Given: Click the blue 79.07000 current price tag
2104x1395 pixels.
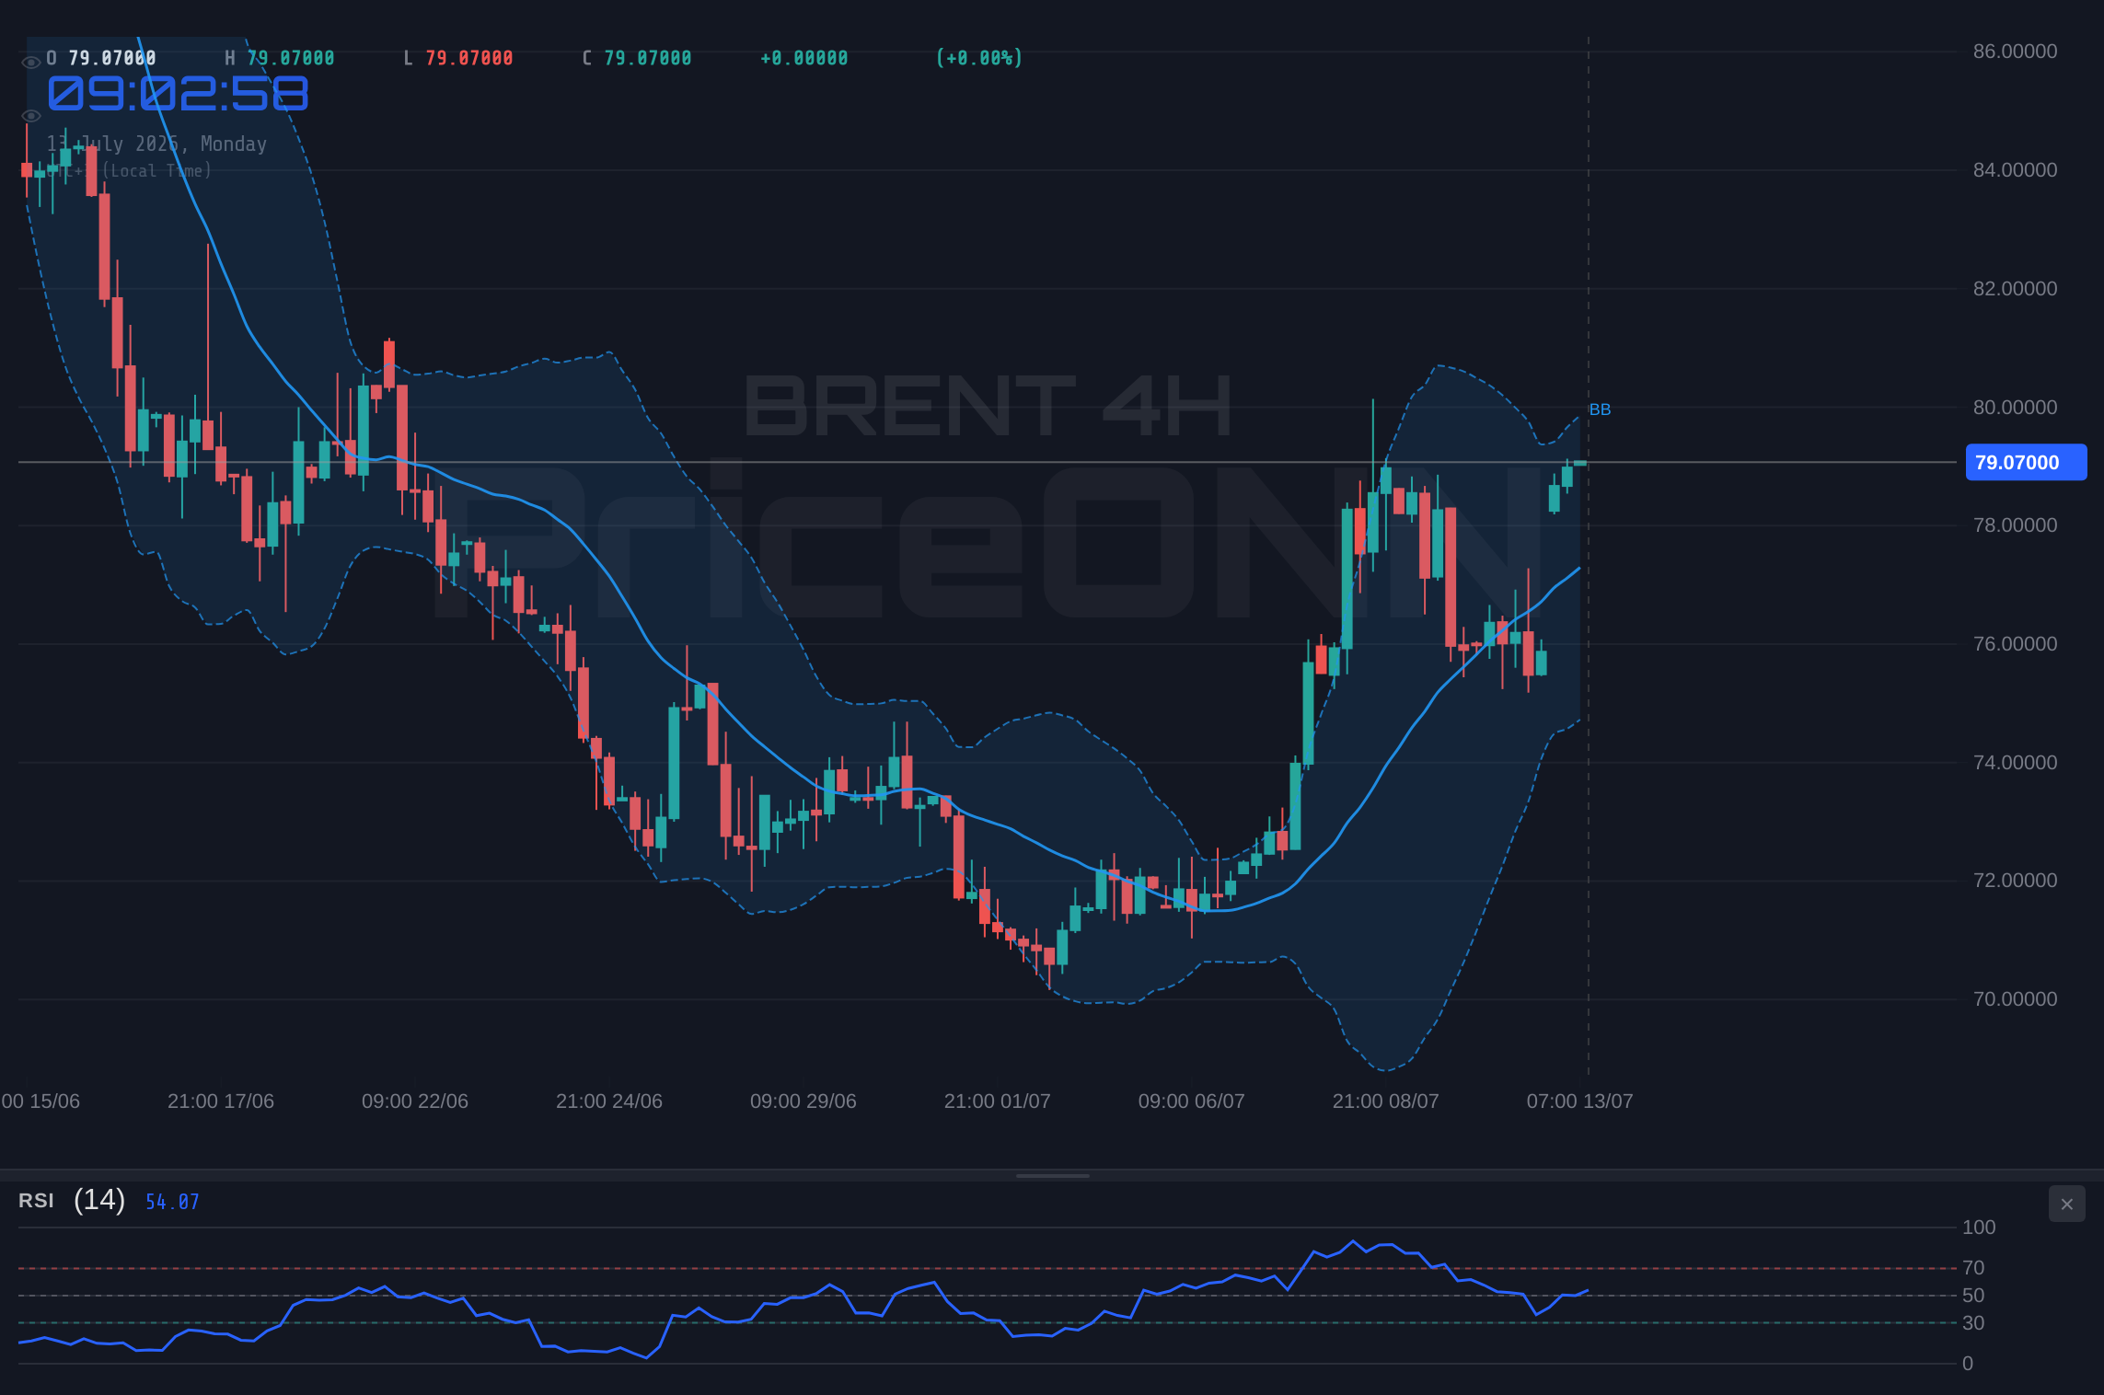Looking at the screenshot, I should [2026, 462].
